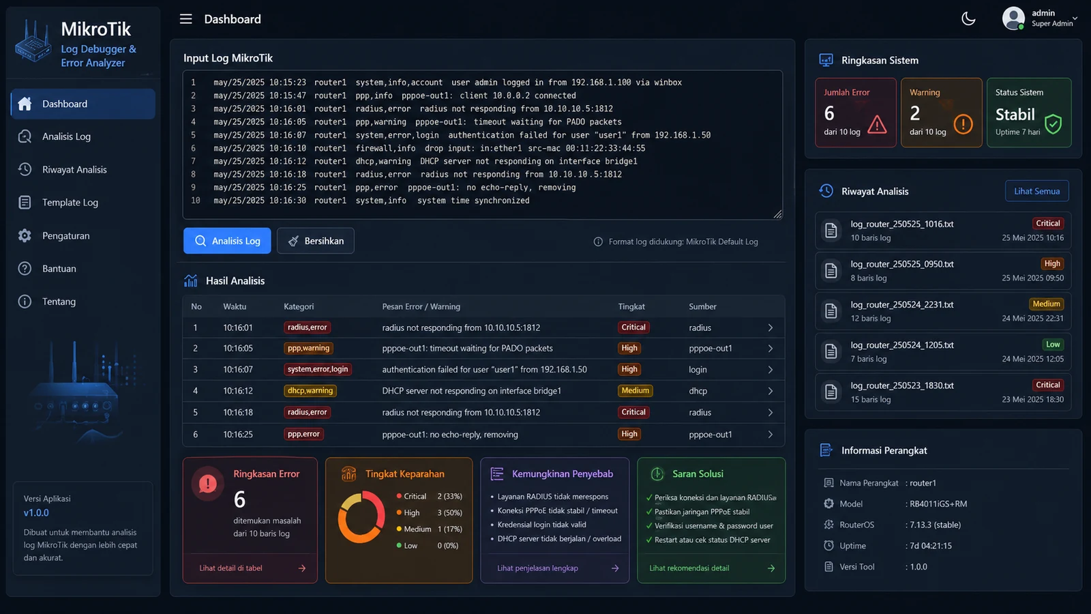Open log_router_250524_2231.txt history entry
The width and height of the screenshot is (1091, 614).
(x=943, y=311)
